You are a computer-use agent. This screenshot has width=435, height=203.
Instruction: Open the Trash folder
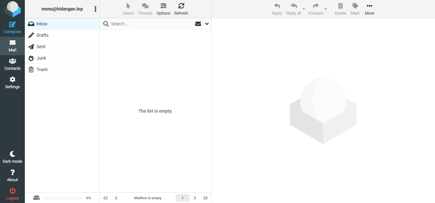click(x=42, y=69)
